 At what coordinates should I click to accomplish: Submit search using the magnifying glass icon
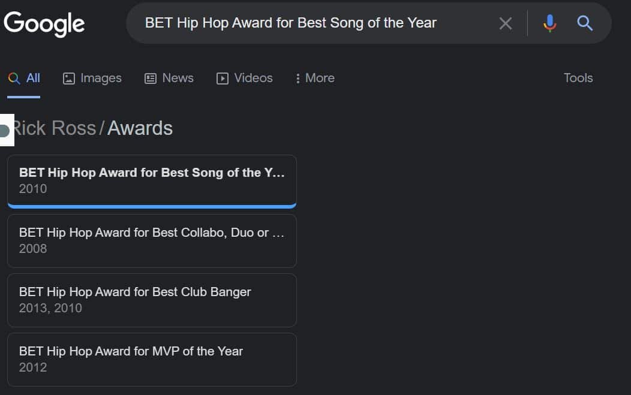coord(584,23)
